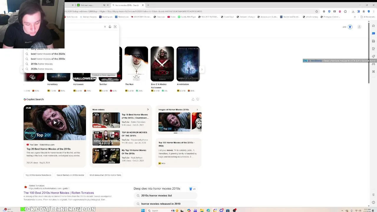The width and height of the screenshot is (377, 212).
Task: Show hidden system tray icons
Action: [342, 211]
